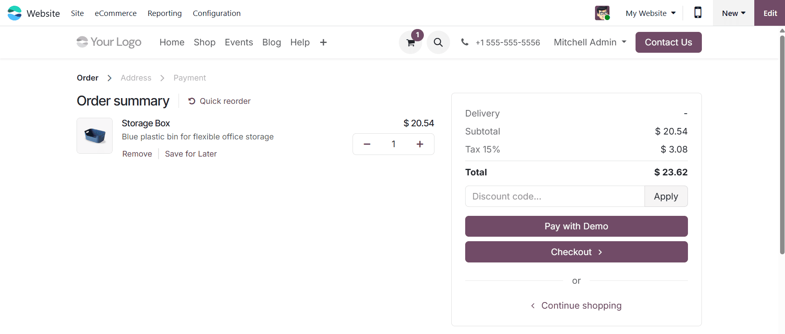
Task: Open the website search
Action: (438, 42)
